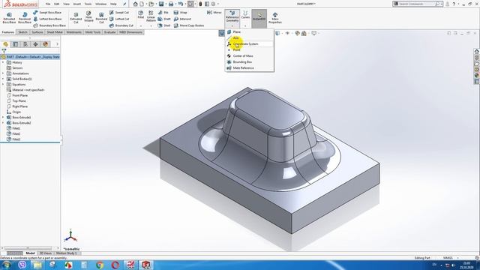Open the Insert menu

[77, 4]
